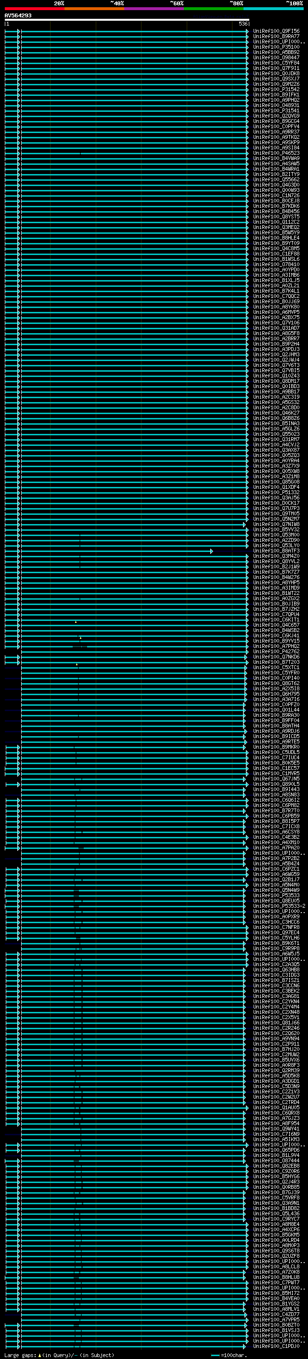Select the query ID AV564293

18,15
